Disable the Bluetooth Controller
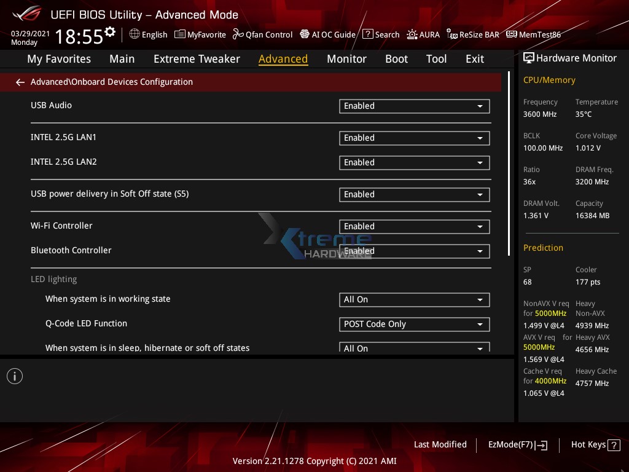Image resolution: width=629 pixels, height=472 pixels. (414, 251)
